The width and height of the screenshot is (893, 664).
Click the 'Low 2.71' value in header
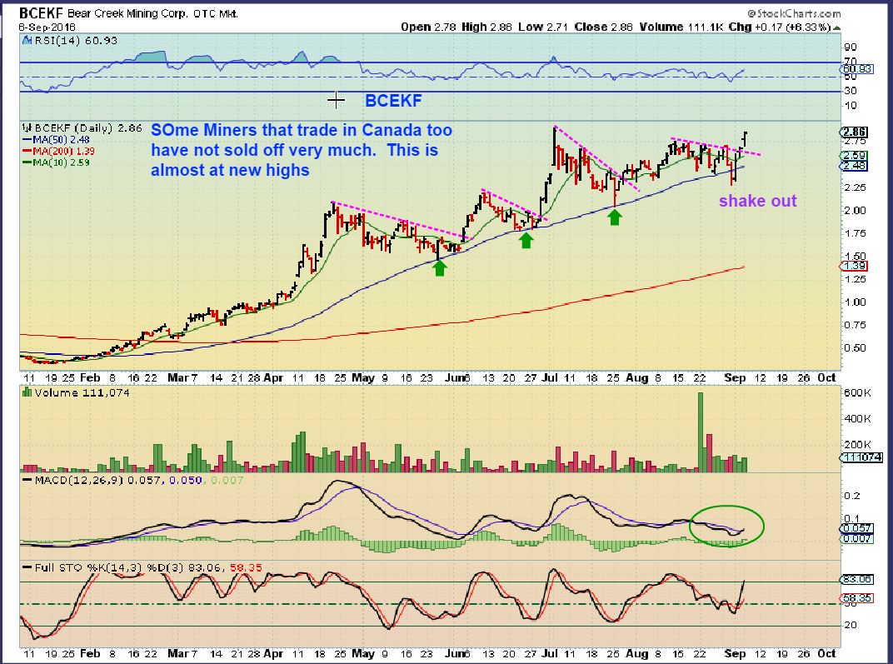pyautogui.click(x=543, y=27)
